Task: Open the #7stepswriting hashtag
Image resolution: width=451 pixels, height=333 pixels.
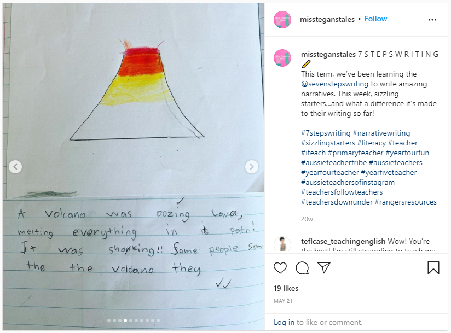Action: point(326,133)
